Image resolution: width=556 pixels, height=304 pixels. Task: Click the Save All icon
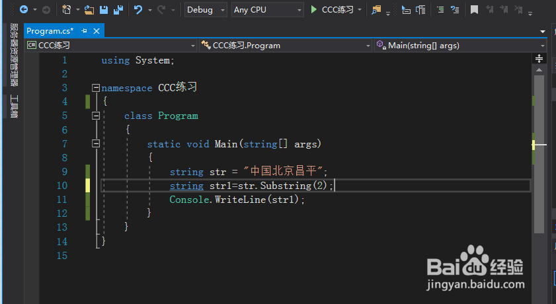click(x=118, y=10)
